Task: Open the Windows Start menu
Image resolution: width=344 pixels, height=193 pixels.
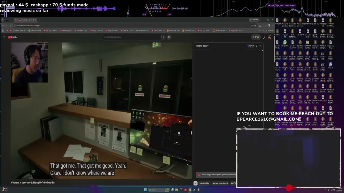Action: tap(145, 190)
